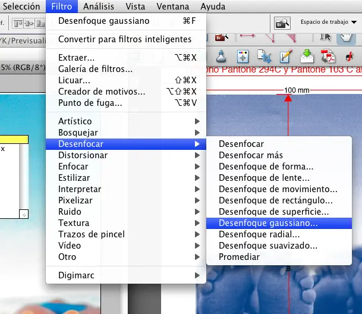This screenshot has height=314, width=362.
Task: Choose Punto de fuga...
Action: 126,103
